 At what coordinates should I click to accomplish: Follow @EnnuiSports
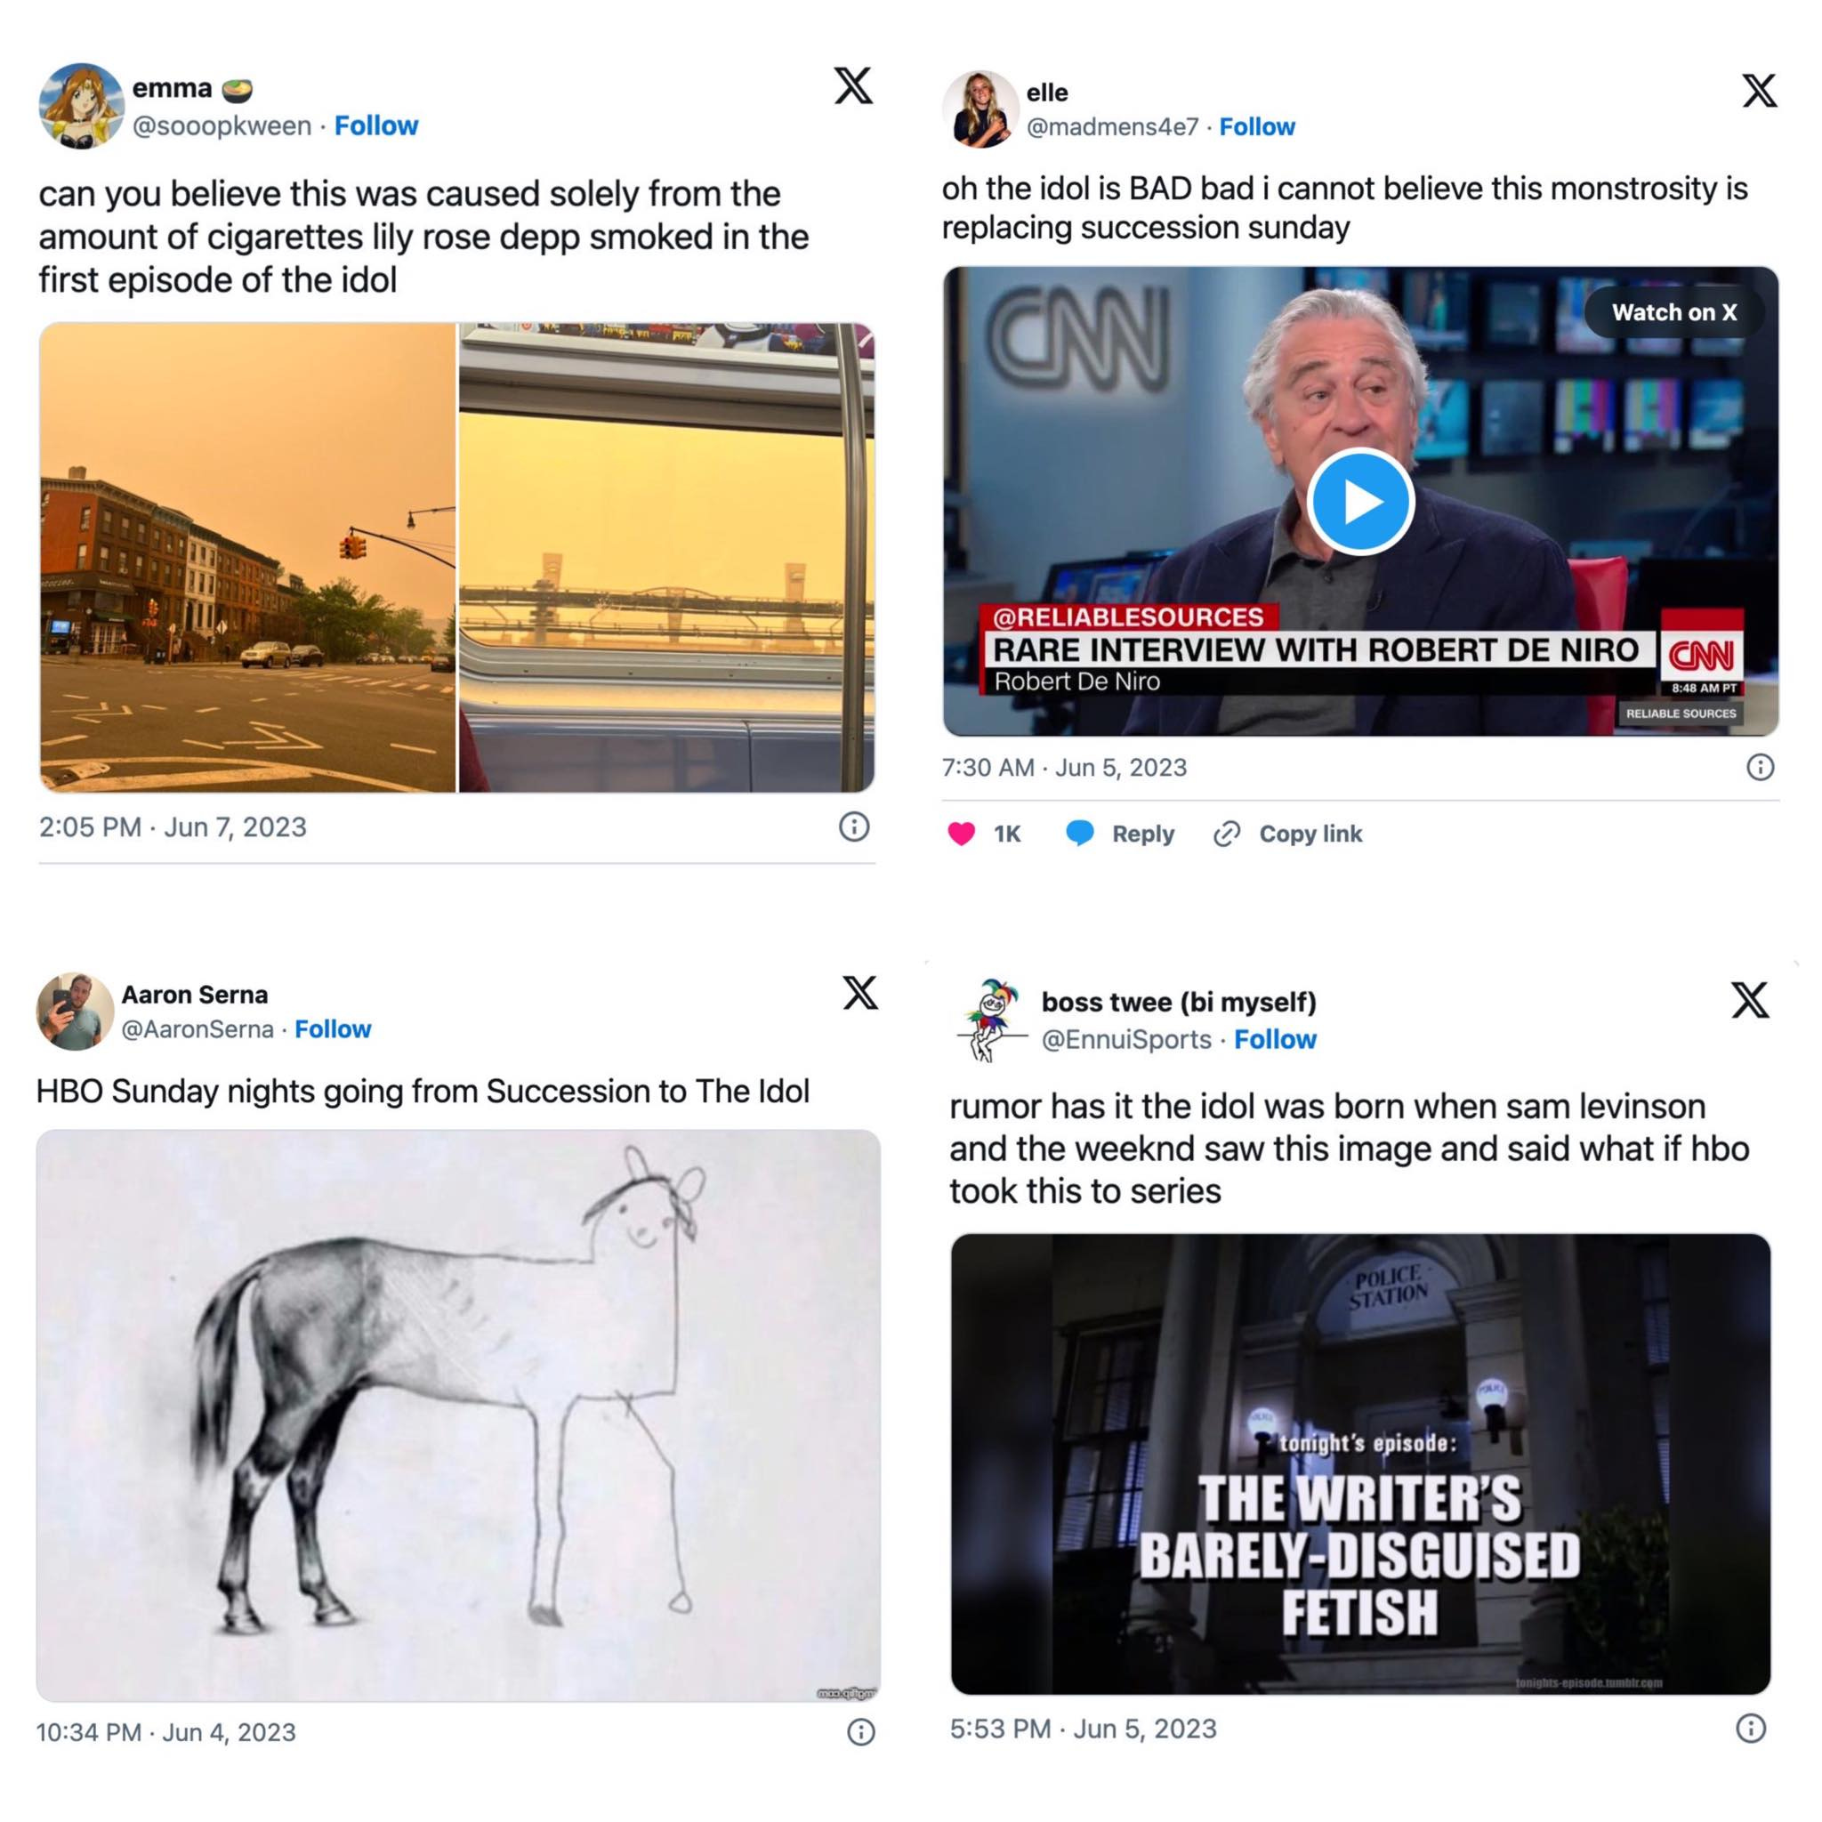point(1275,1039)
